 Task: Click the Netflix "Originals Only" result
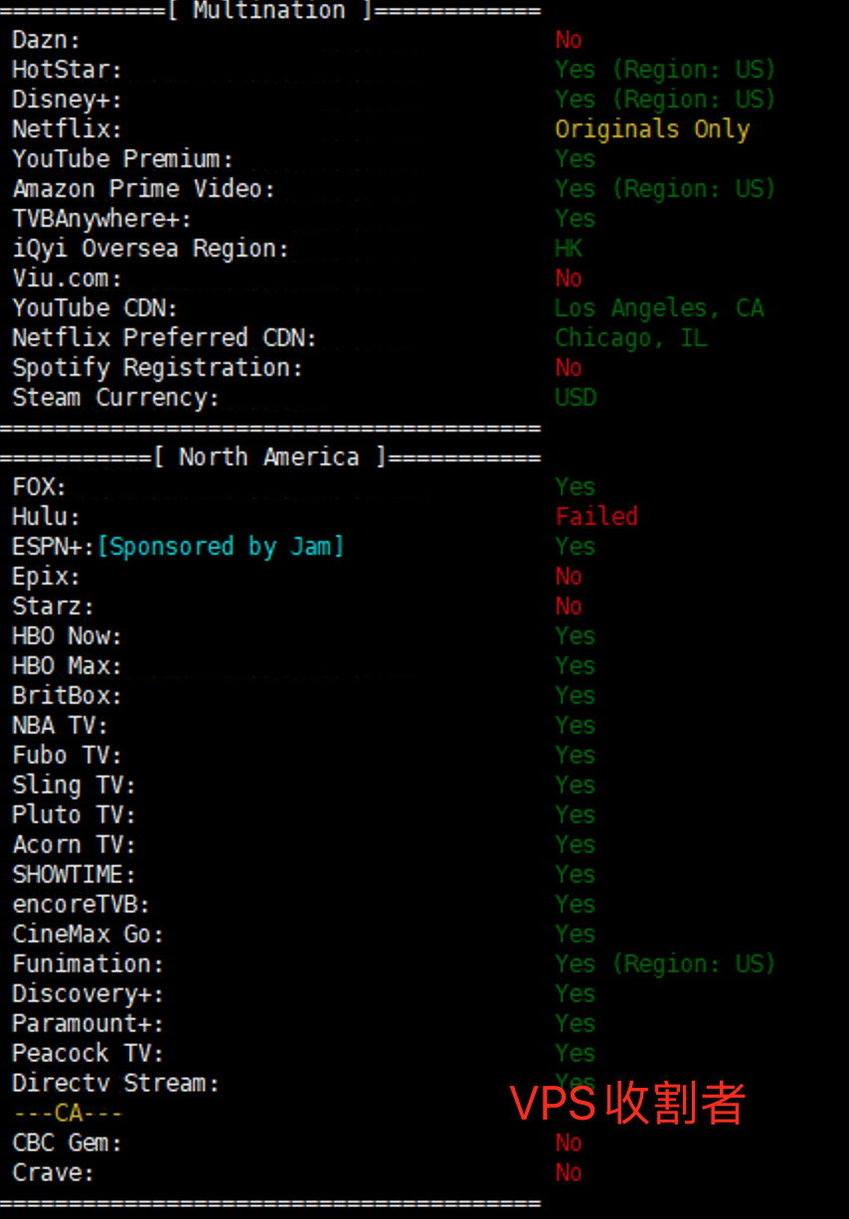point(652,129)
